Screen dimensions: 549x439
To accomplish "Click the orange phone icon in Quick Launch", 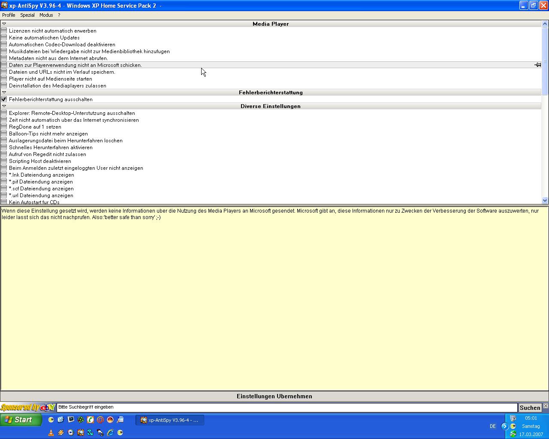I will (x=90, y=420).
